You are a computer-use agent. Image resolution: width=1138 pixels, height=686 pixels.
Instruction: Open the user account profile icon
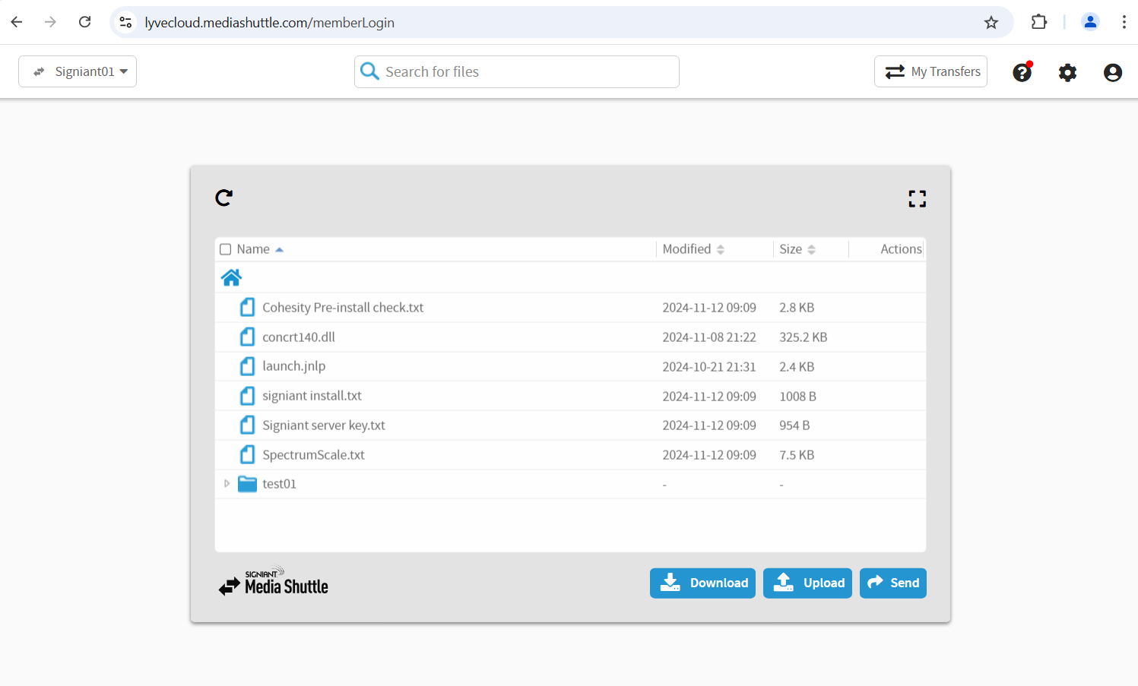coord(1112,72)
